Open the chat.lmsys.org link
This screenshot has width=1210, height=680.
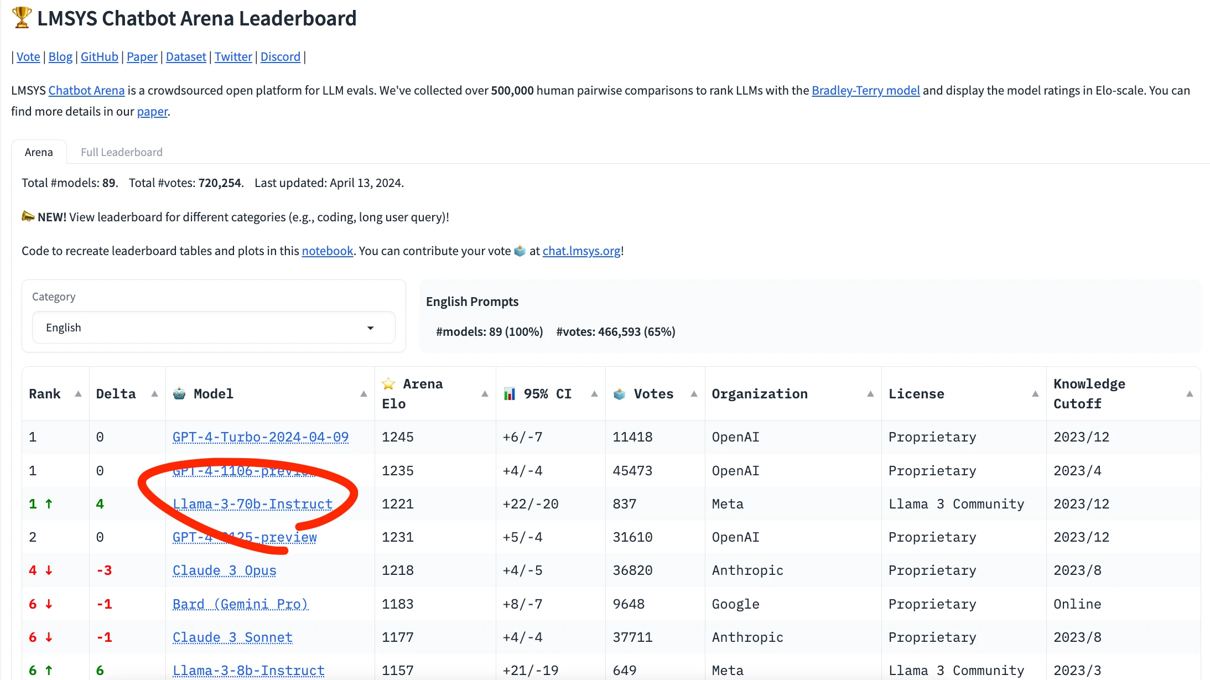581,251
